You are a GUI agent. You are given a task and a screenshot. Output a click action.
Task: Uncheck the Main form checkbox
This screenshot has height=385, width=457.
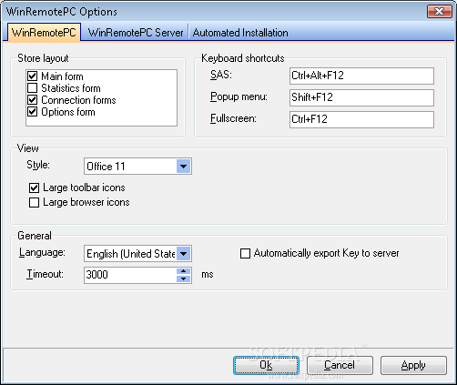(x=33, y=76)
